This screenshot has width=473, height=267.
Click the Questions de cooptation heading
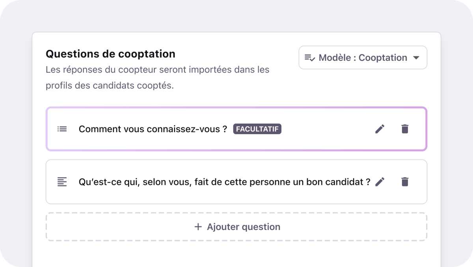(x=110, y=54)
